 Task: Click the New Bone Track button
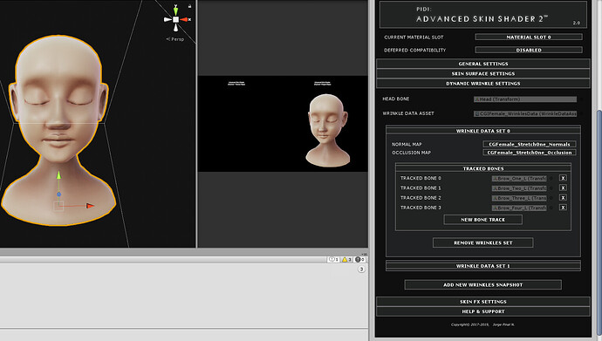[483, 220]
